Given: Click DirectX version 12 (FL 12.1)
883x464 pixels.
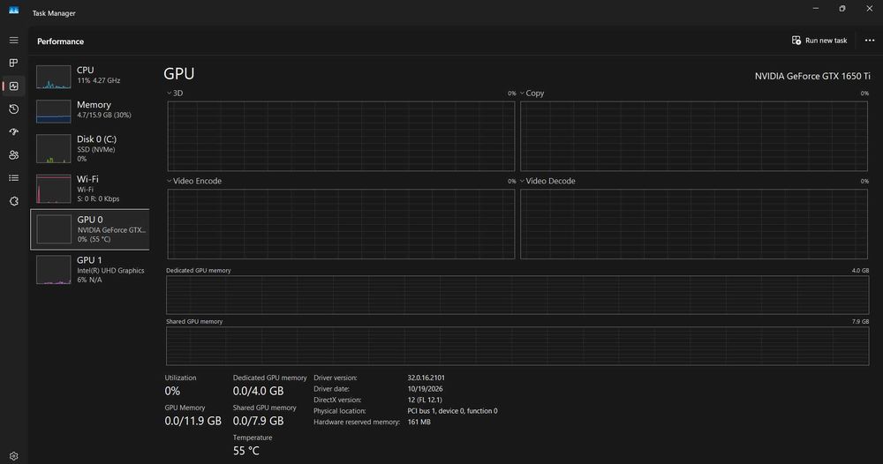Looking at the screenshot, I should [x=425, y=400].
